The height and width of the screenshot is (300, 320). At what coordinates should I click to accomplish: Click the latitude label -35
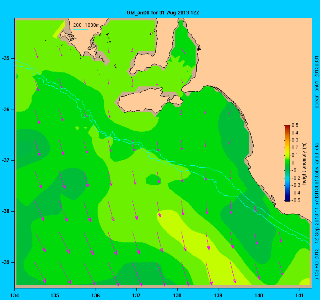point(6,58)
